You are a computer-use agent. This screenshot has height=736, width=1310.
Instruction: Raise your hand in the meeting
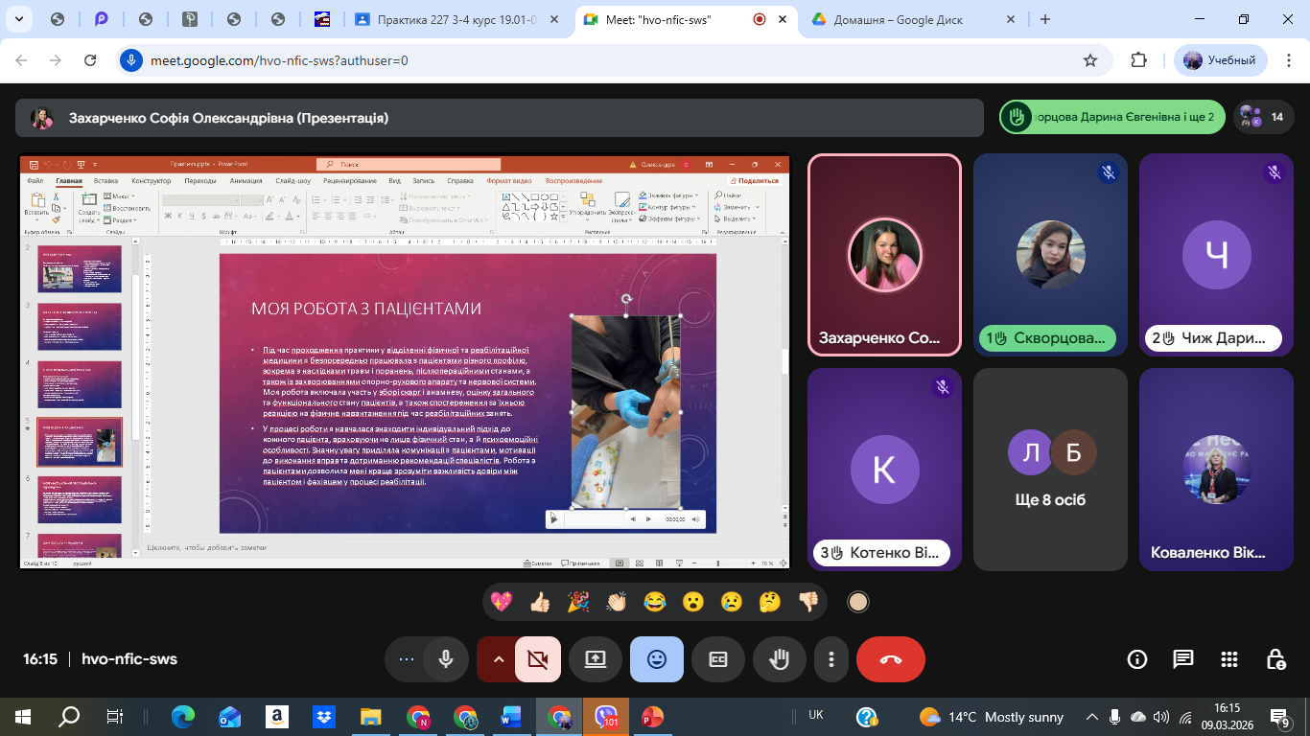(x=780, y=659)
